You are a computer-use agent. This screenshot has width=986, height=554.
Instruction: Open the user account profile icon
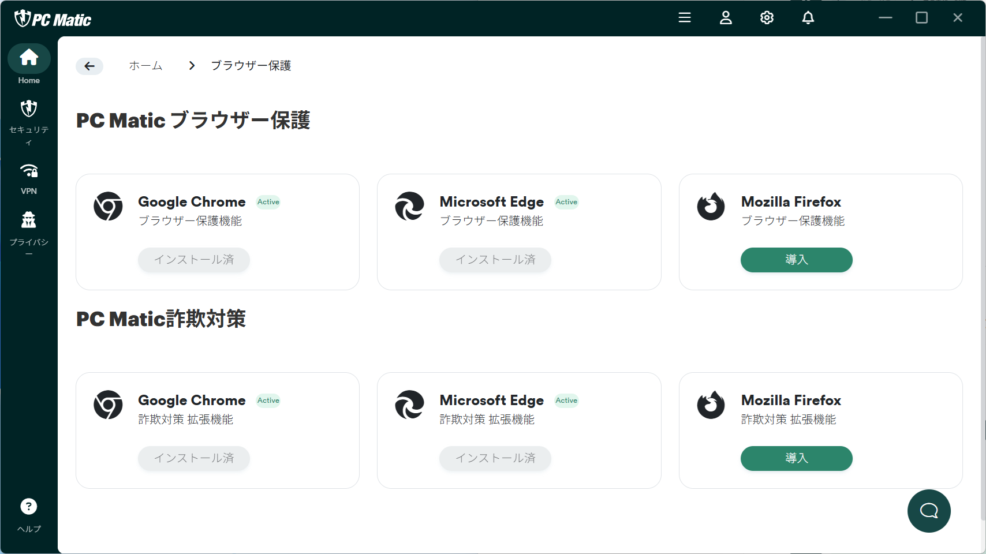tap(726, 18)
